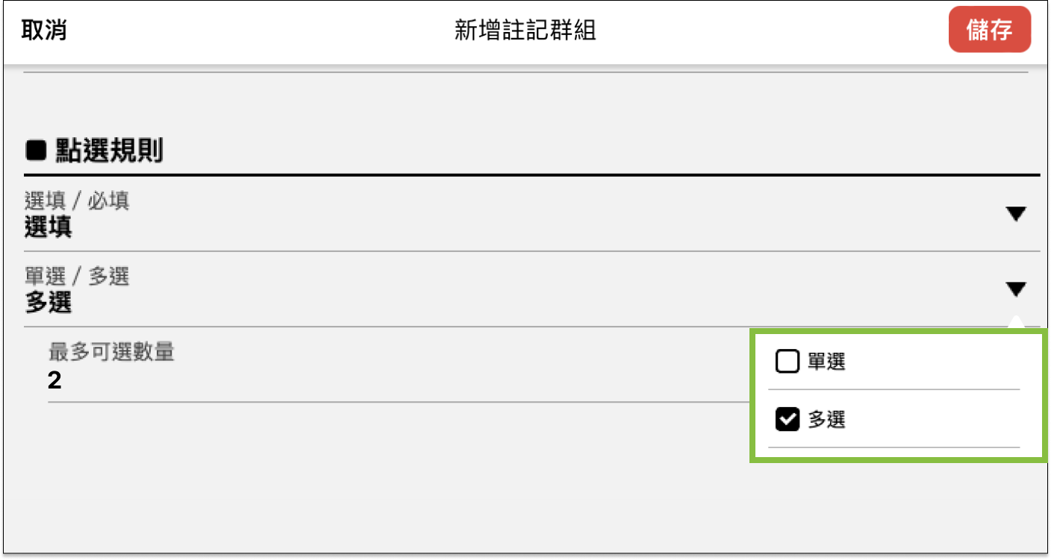Click the 取消 cancel button
Viewport: 1051px width, 560px height.
pyautogui.click(x=44, y=31)
